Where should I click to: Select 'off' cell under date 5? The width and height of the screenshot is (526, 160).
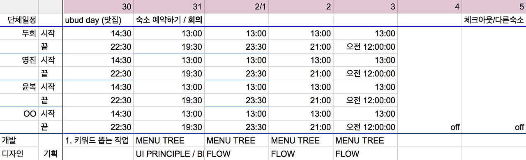[x=494, y=127]
